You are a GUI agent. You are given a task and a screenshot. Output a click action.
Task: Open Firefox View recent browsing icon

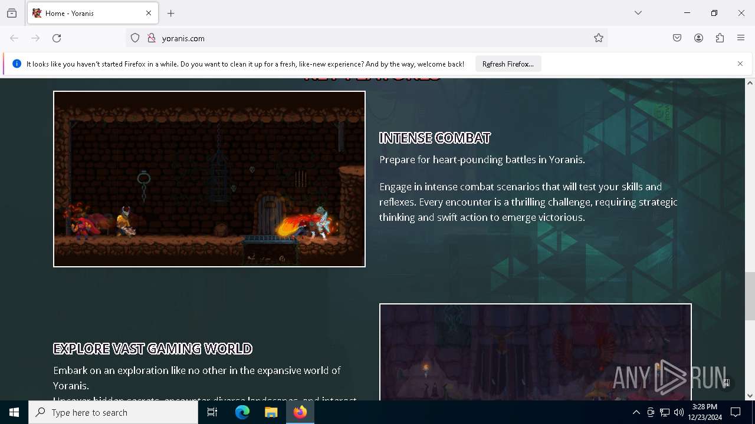pos(12,13)
